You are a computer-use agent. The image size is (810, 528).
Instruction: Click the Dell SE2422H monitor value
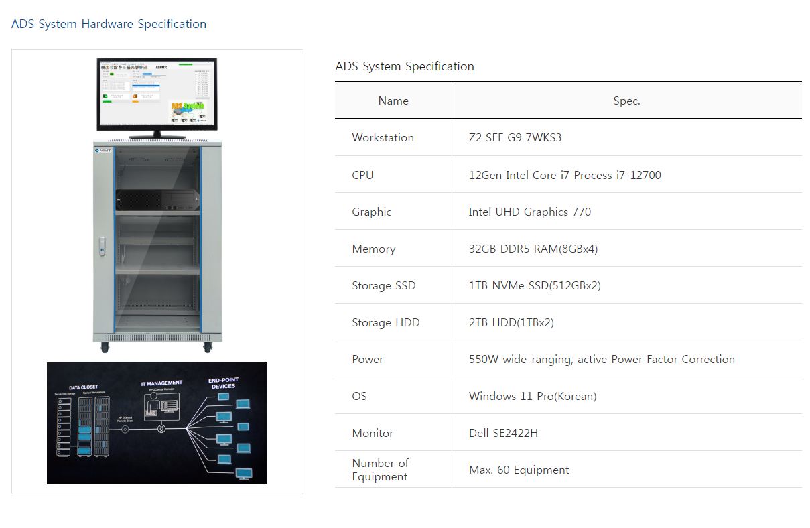503,433
